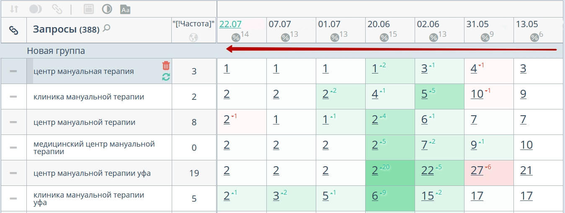The image size is (565, 213).
Task: Refresh the центр мануальная терапия query
Action: click(x=166, y=77)
